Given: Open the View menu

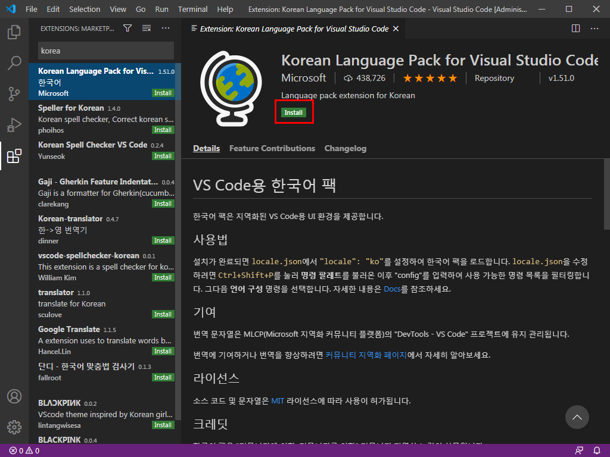Looking at the screenshot, I should click(x=118, y=9).
